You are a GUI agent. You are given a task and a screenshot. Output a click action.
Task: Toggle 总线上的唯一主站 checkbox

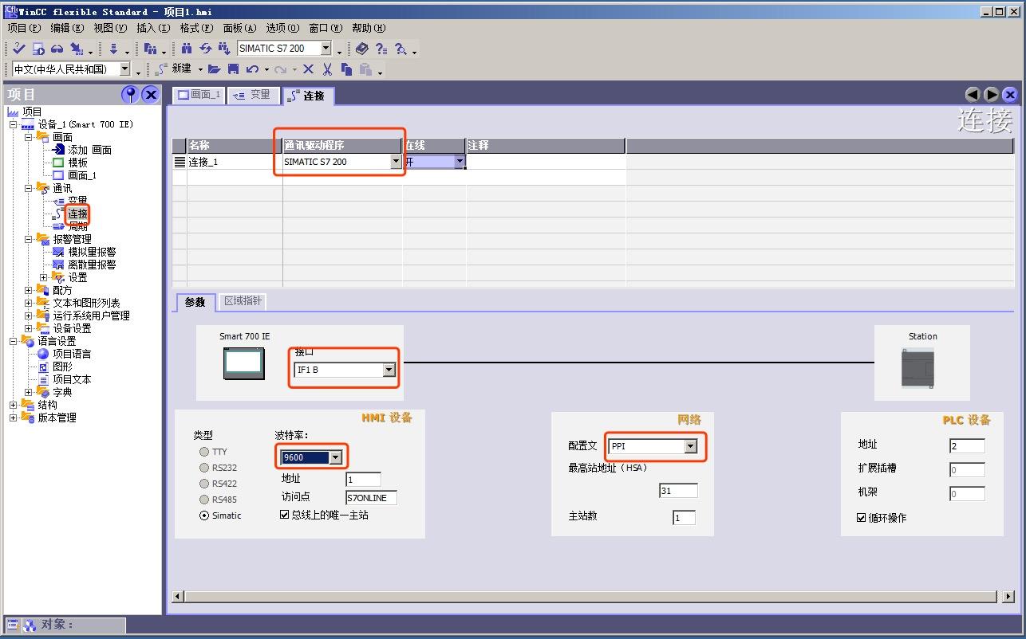click(x=285, y=515)
